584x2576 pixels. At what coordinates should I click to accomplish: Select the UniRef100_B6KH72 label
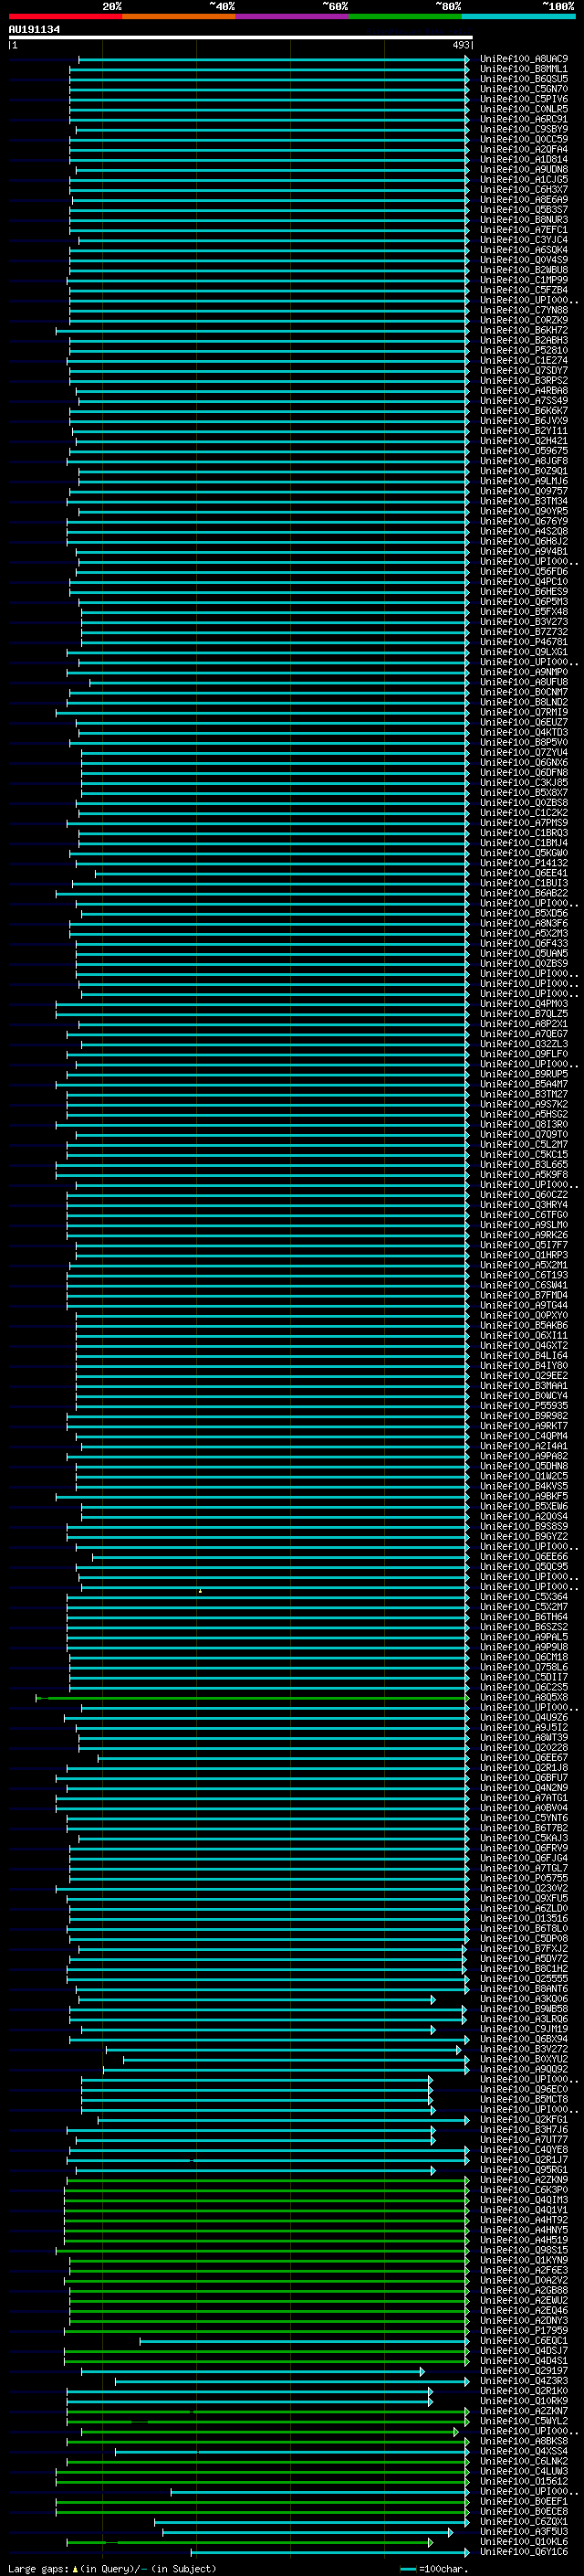click(524, 330)
